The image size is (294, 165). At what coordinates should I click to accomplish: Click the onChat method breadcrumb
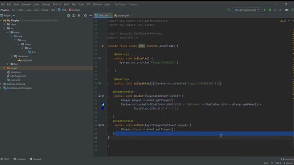click(74, 10)
